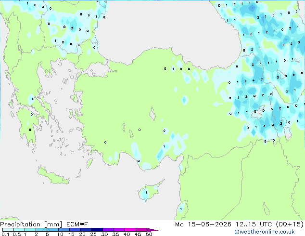Click the '4' precipitation value on the map

tap(254, 80)
